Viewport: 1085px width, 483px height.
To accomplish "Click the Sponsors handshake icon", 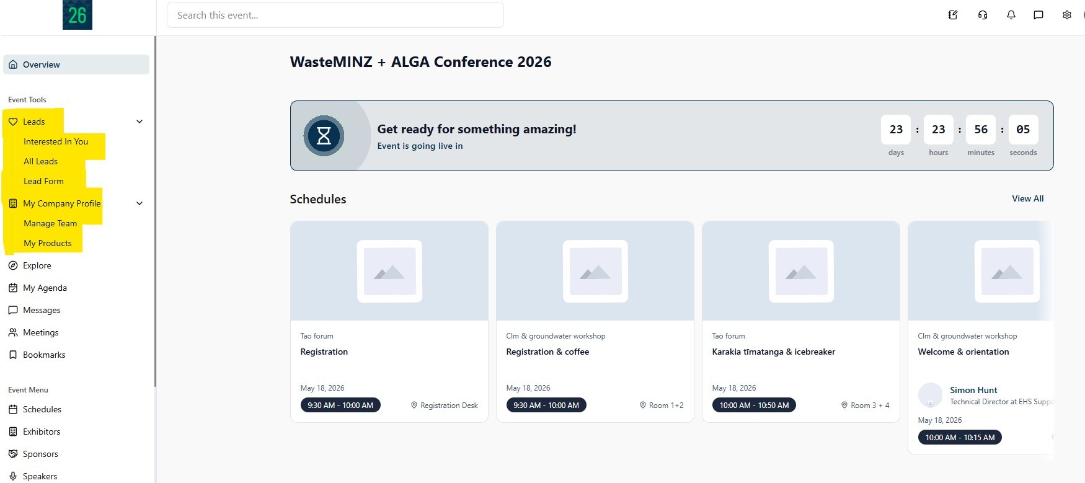I will [x=13, y=454].
